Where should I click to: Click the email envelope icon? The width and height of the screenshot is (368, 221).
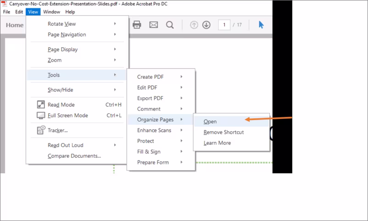(x=154, y=25)
